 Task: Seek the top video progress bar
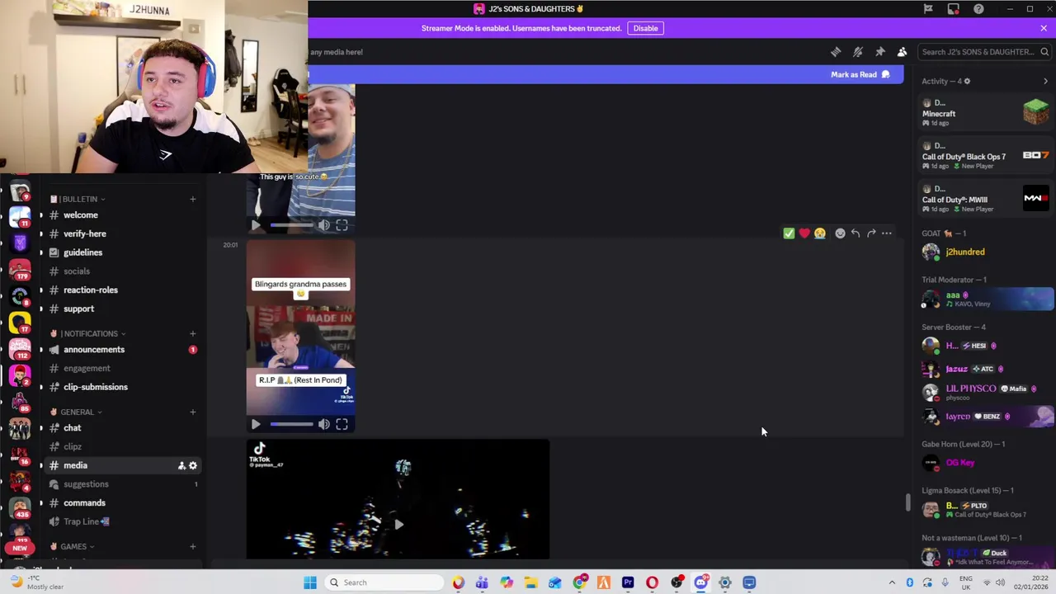tap(291, 225)
